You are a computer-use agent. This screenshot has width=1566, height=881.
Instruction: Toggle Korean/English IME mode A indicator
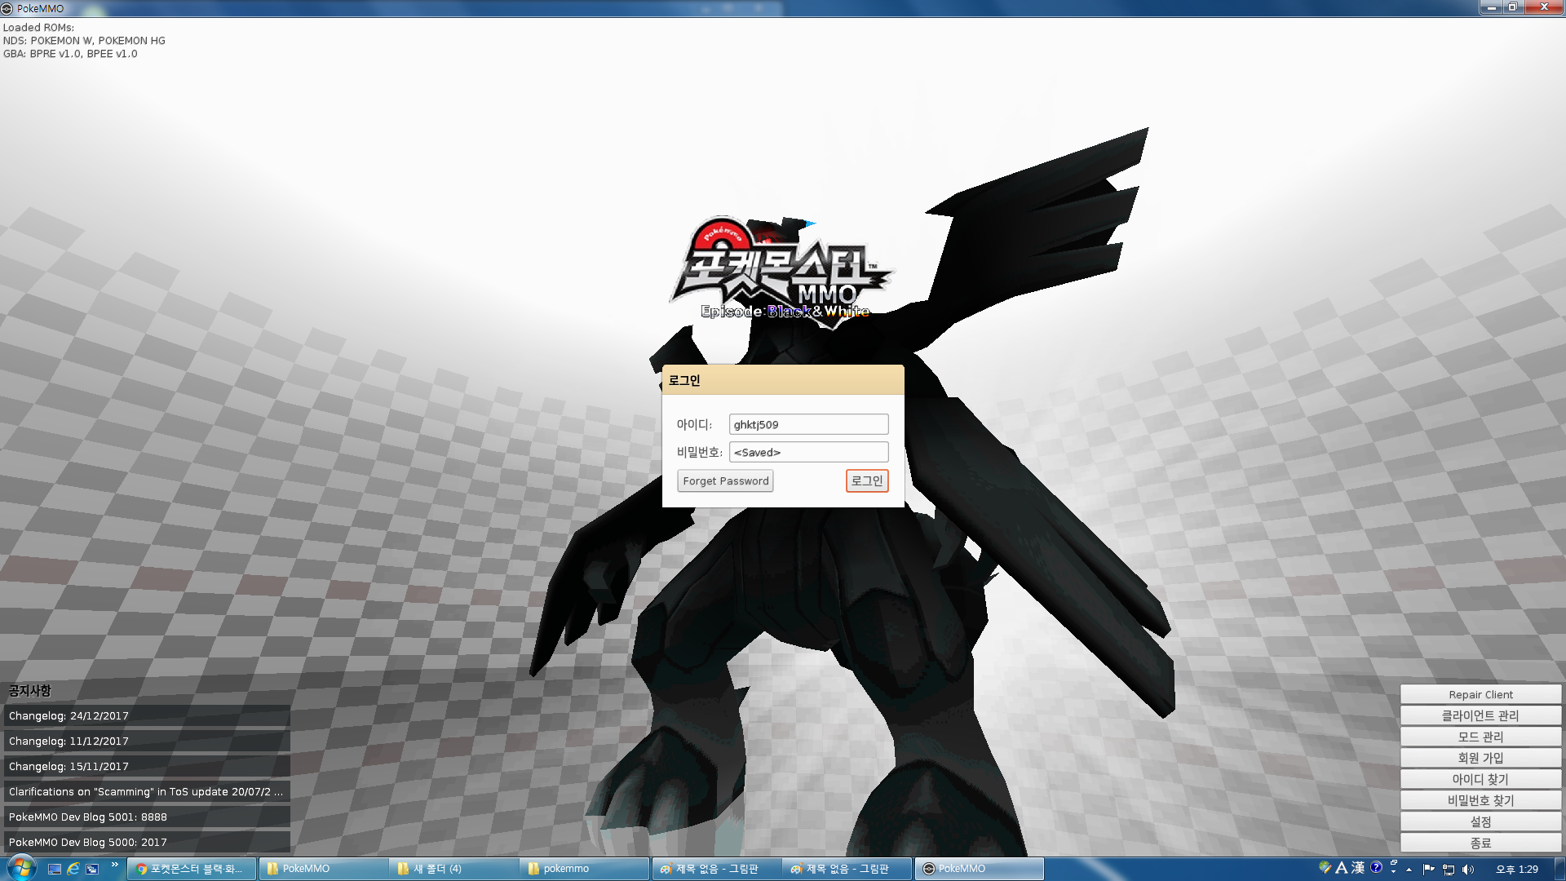[x=1341, y=867]
